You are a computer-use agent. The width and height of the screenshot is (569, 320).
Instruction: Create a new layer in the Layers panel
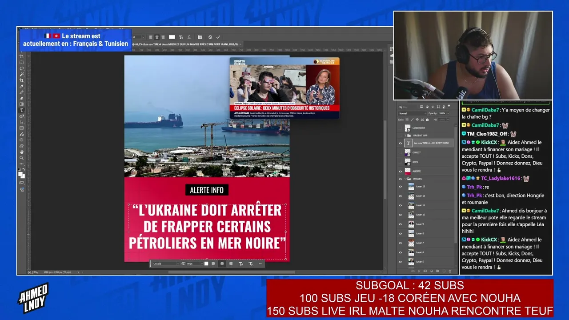(444, 271)
